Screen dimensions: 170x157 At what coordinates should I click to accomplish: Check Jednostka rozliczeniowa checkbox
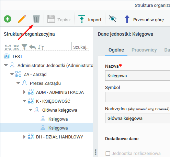[x=108, y=154]
